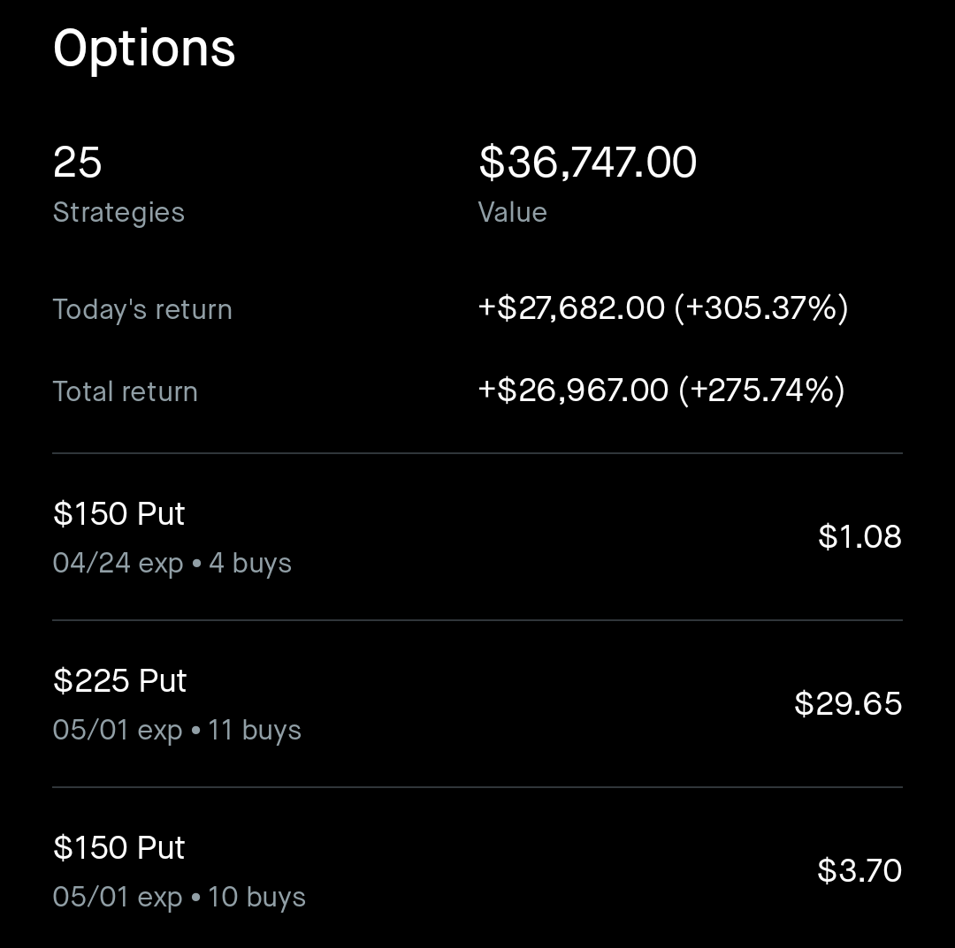
Task: Tap the Options section heading
Action: coord(144,49)
